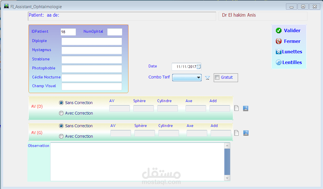323x189 pixels.
Task: Click the Strabisme input field
Action: point(92,60)
